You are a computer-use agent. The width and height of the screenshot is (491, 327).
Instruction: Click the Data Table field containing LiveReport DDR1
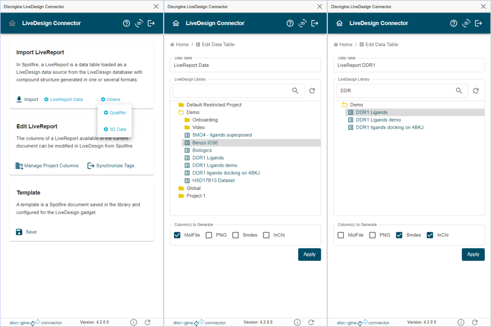(409, 65)
